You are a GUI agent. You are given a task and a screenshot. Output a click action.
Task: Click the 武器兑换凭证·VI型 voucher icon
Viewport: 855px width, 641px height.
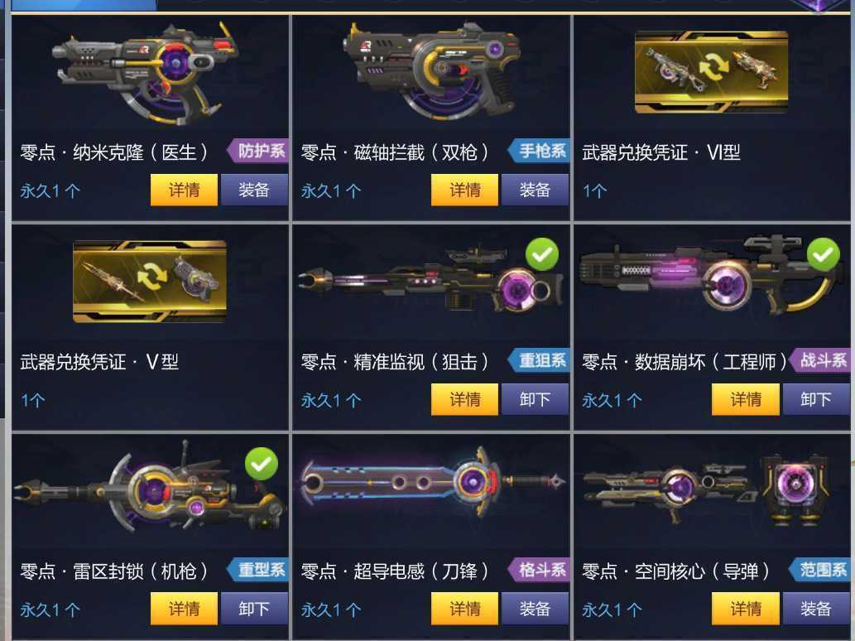[712, 72]
